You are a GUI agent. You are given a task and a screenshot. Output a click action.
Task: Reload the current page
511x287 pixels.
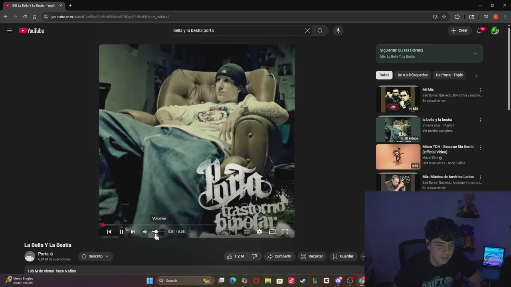[x=25, y=17]
